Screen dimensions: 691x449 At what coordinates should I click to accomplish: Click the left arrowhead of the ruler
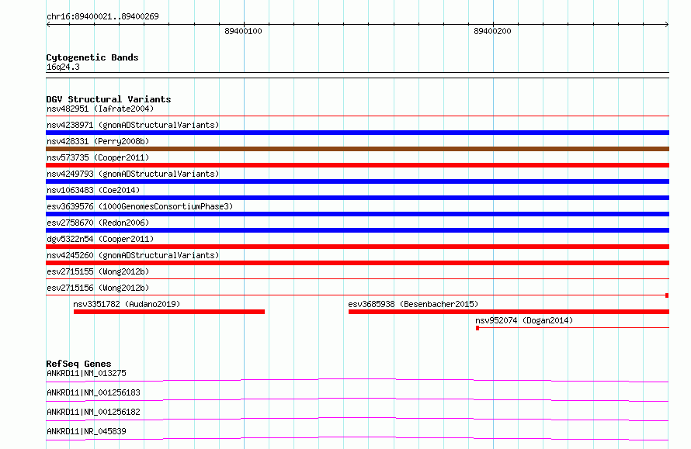coord(48,25)
